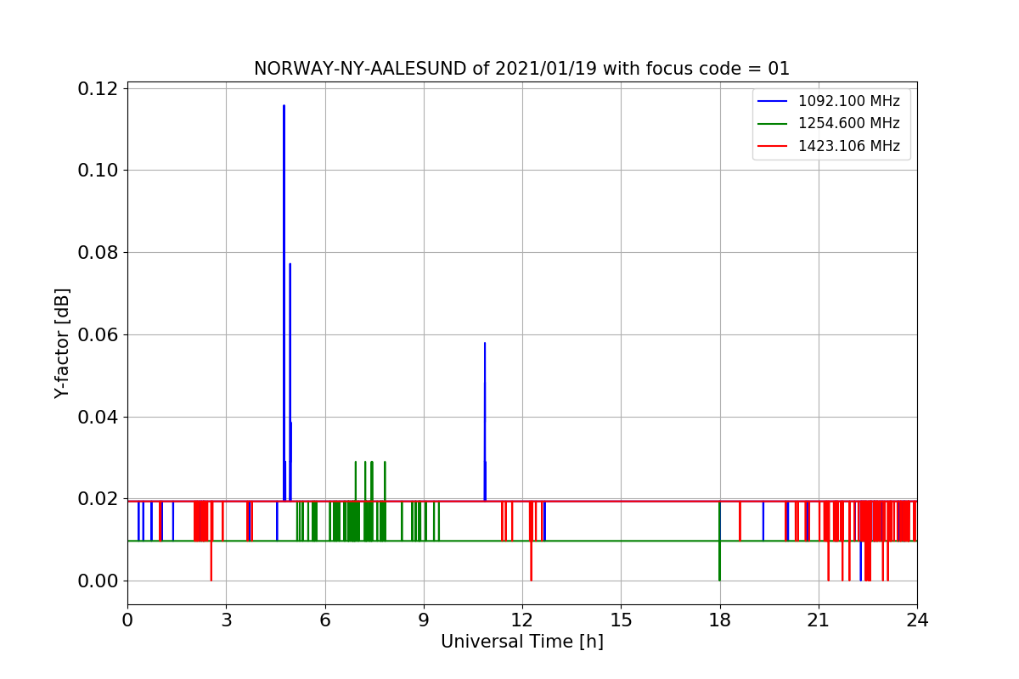Click the blue spike peak near 11 hours
Image resolution: width=1019 pixels, height=679 pixels.
point(485,344)
